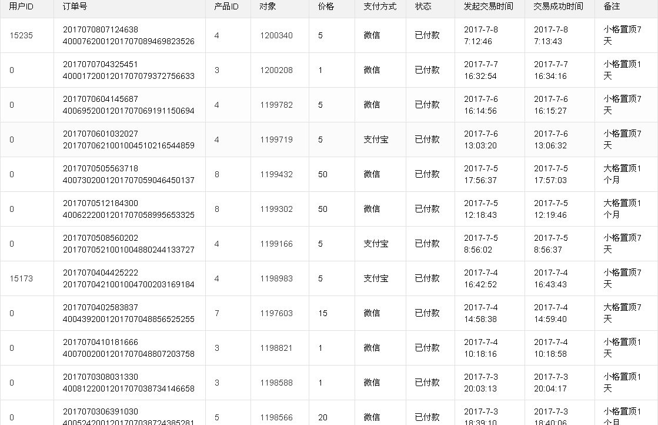Click object ID 1198821 cell
The width and height of the screenshot is (658, 425).
(276, 348)
